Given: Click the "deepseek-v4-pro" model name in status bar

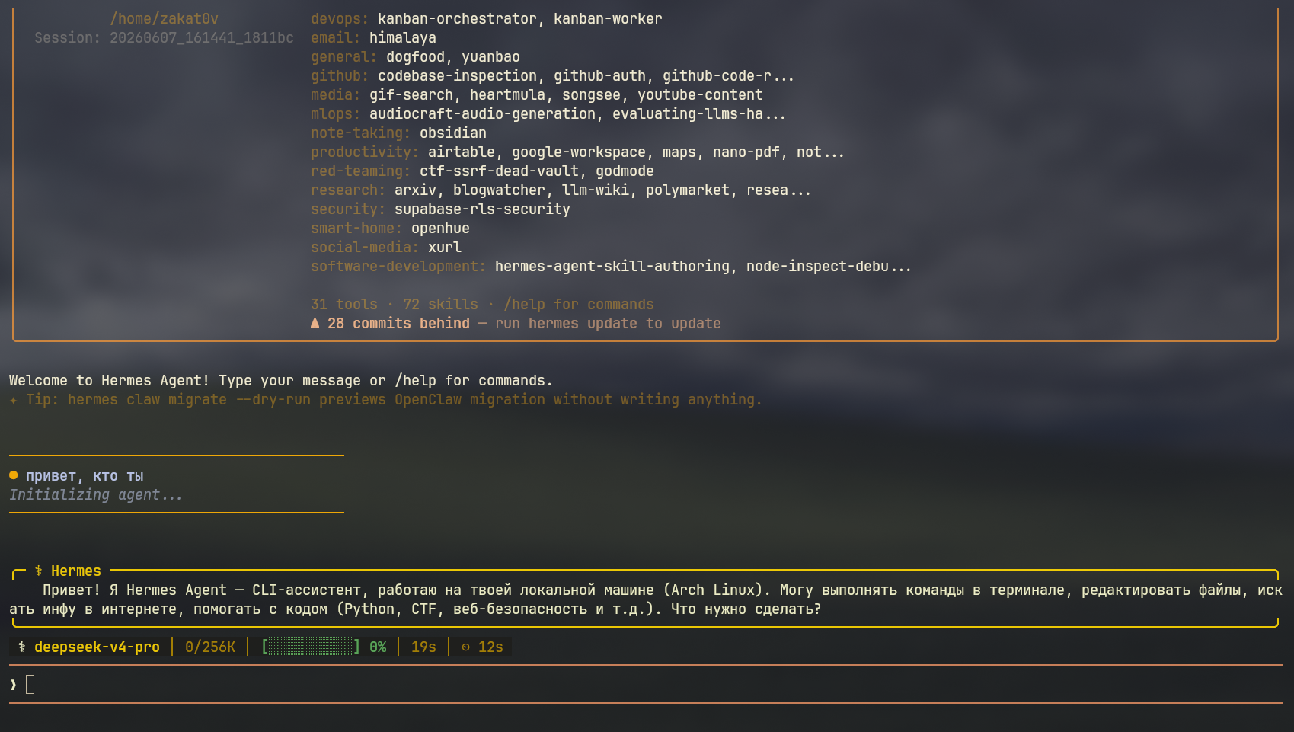Looking at the screenshot, I should 97,647.
